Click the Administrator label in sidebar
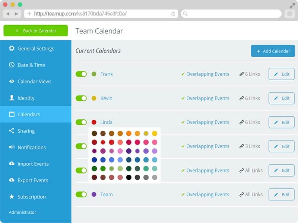Screen dimensions: 298x223 [22, 212]
